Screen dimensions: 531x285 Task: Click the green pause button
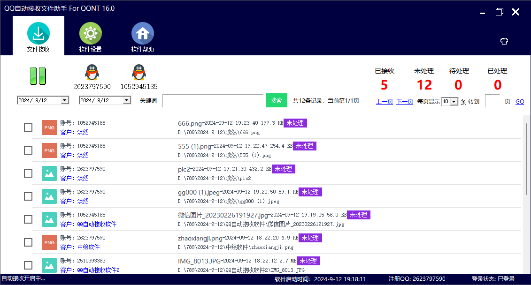coord(38,76)
